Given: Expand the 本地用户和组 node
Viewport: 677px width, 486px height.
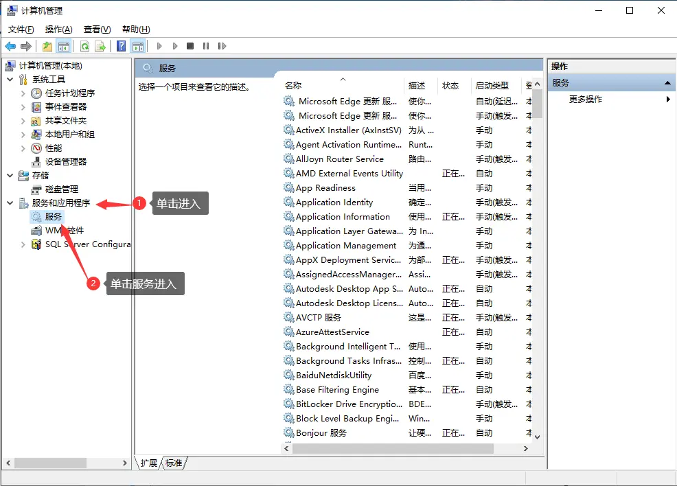Looking at the screenshot, I should click(23, 135).
